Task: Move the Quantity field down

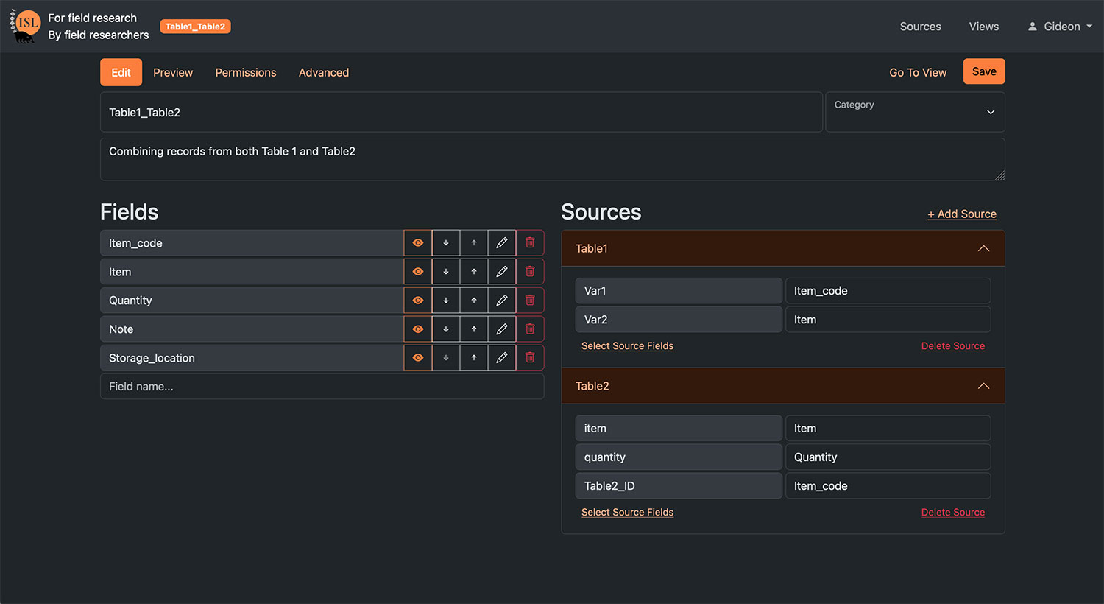Action: pyautogui.click(x=446, y=301)
